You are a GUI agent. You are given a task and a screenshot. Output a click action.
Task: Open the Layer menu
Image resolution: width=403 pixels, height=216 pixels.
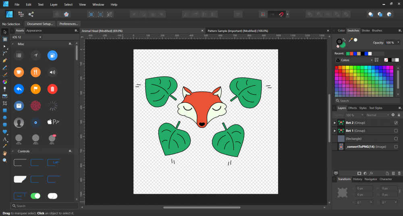click(x=54, y=4)
